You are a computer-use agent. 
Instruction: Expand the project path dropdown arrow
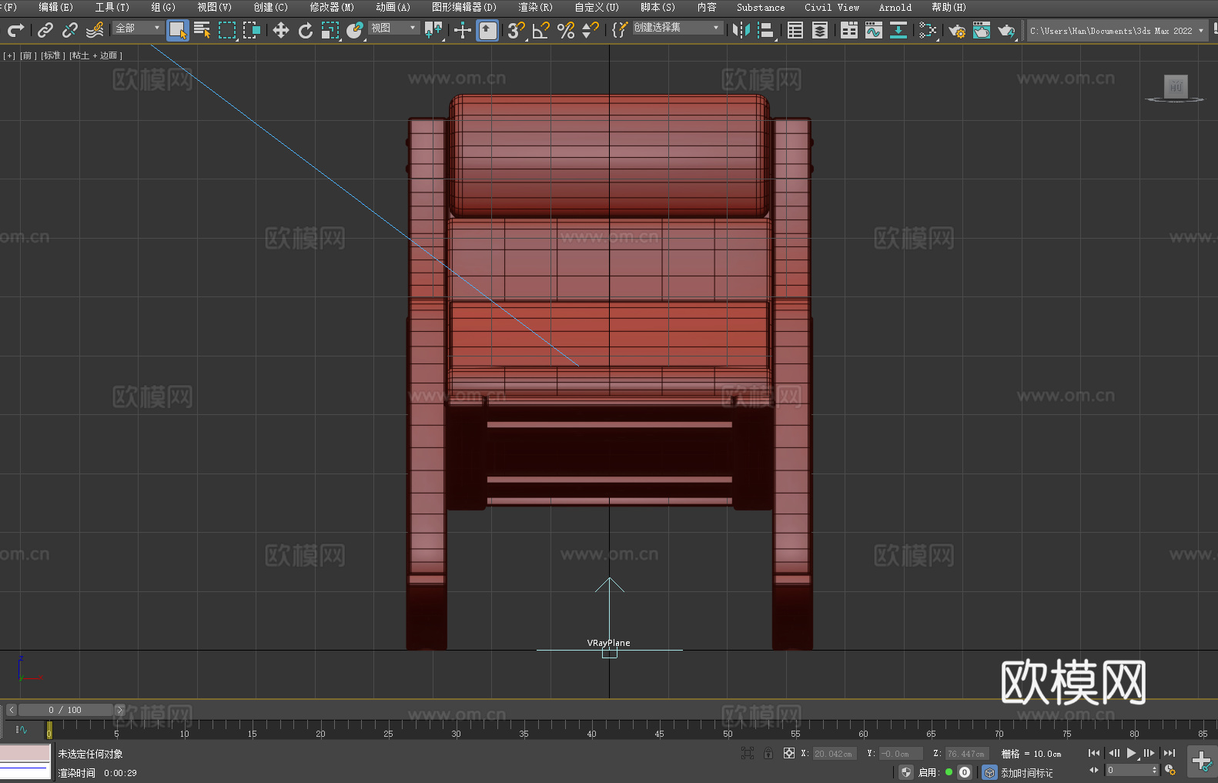[1200, 31]
